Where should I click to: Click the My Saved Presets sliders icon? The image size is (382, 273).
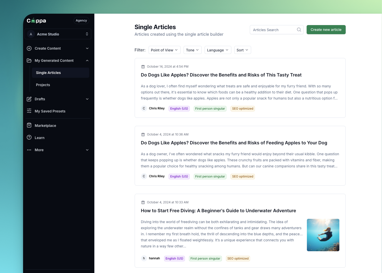click(29, 111)
